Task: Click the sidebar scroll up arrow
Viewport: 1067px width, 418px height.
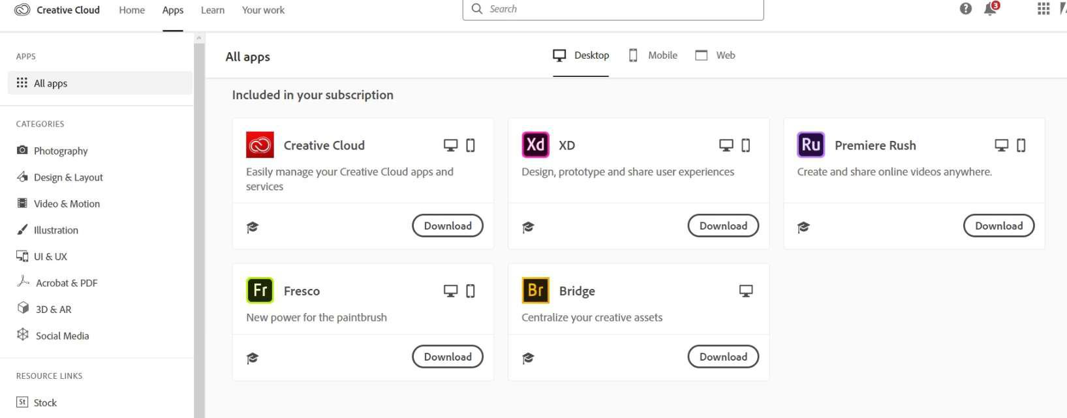Action: [x=199, y=38]
